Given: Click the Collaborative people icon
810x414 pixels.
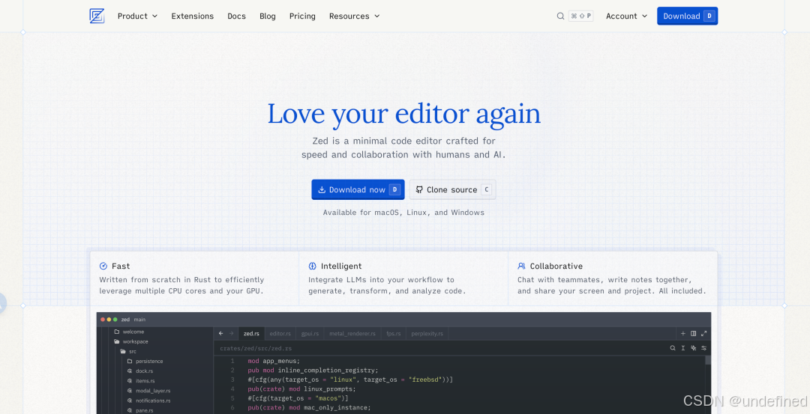Looking at the screenshot, I should click(x=521, y=266).
